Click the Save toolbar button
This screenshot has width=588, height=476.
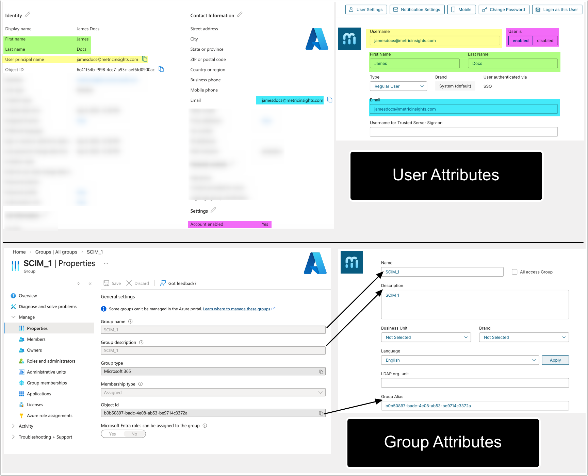[x=112, y=283]
